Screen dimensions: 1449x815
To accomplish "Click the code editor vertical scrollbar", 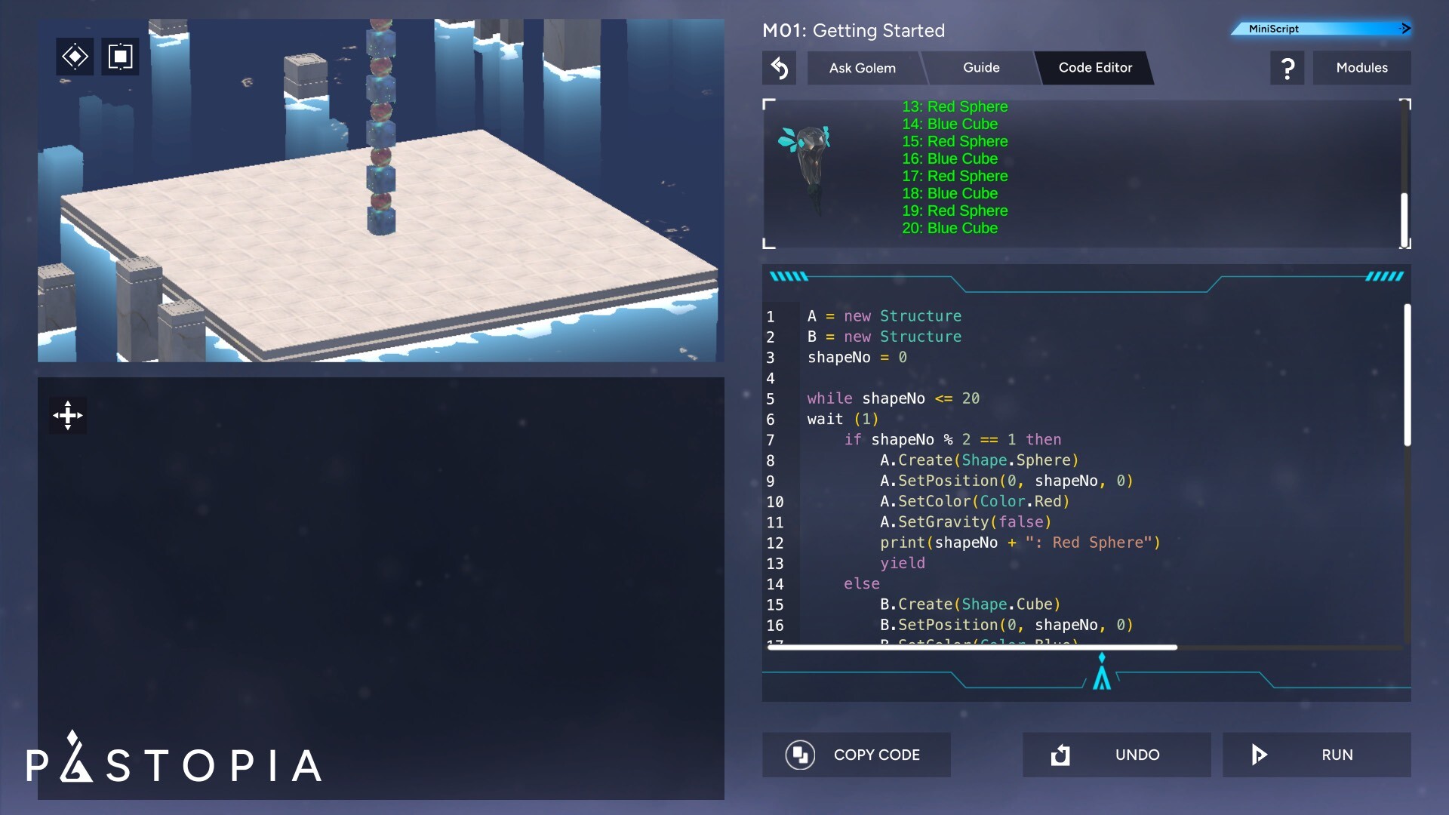I will 1407,375.
